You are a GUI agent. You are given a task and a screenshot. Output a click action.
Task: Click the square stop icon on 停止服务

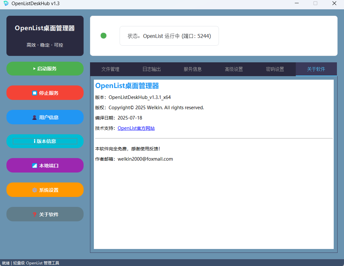coord(35,93)
